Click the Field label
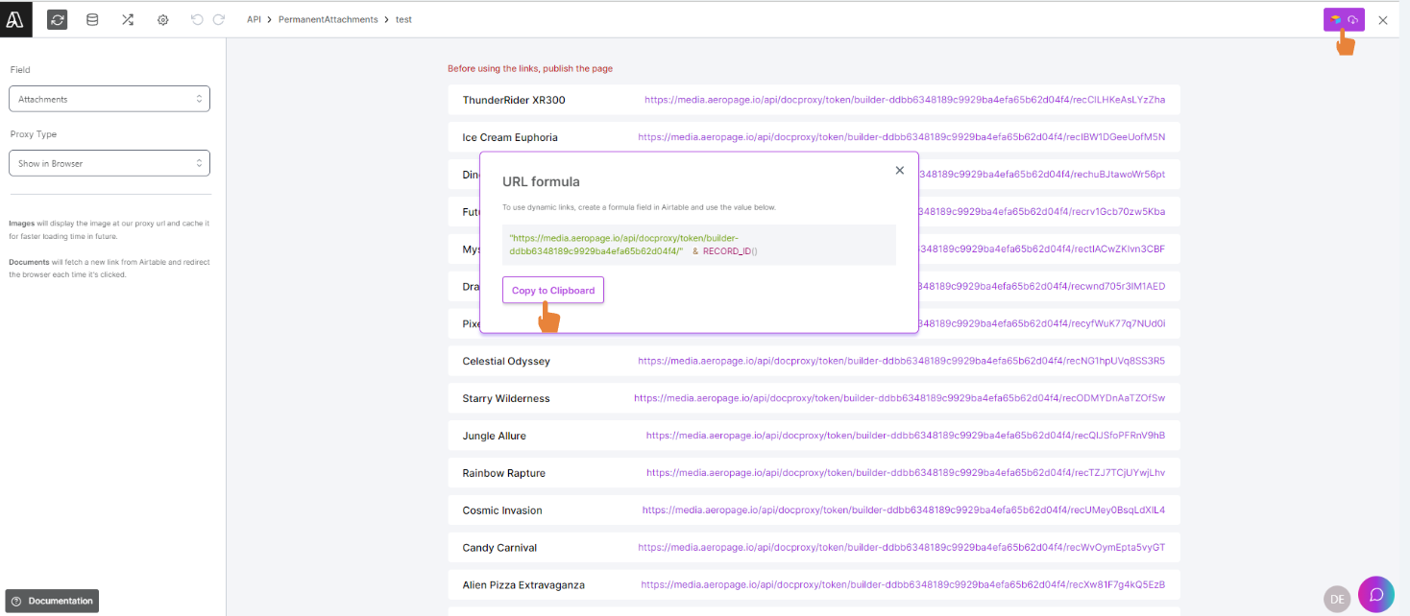 coord(20,70)
